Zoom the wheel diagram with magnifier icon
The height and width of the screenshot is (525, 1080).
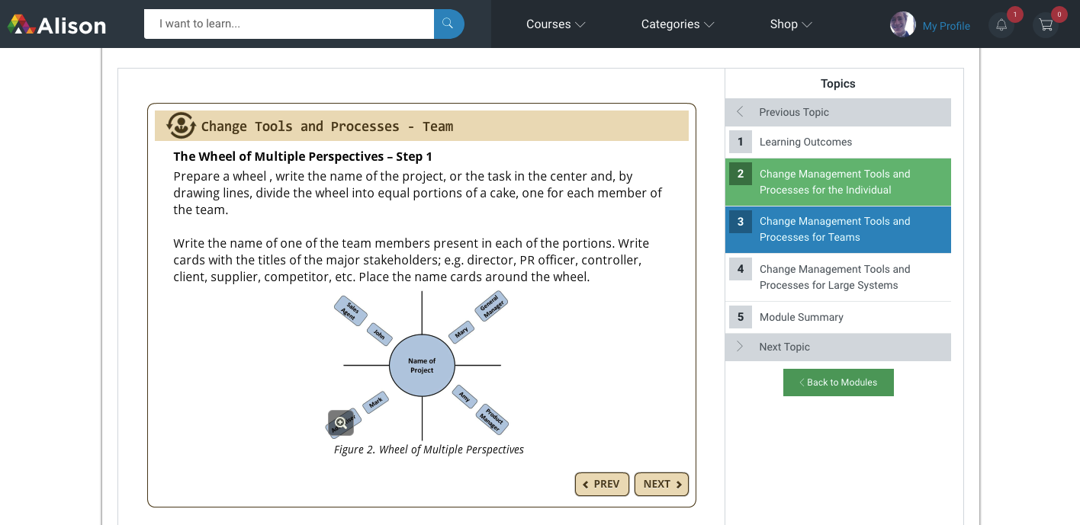point(341,423)
